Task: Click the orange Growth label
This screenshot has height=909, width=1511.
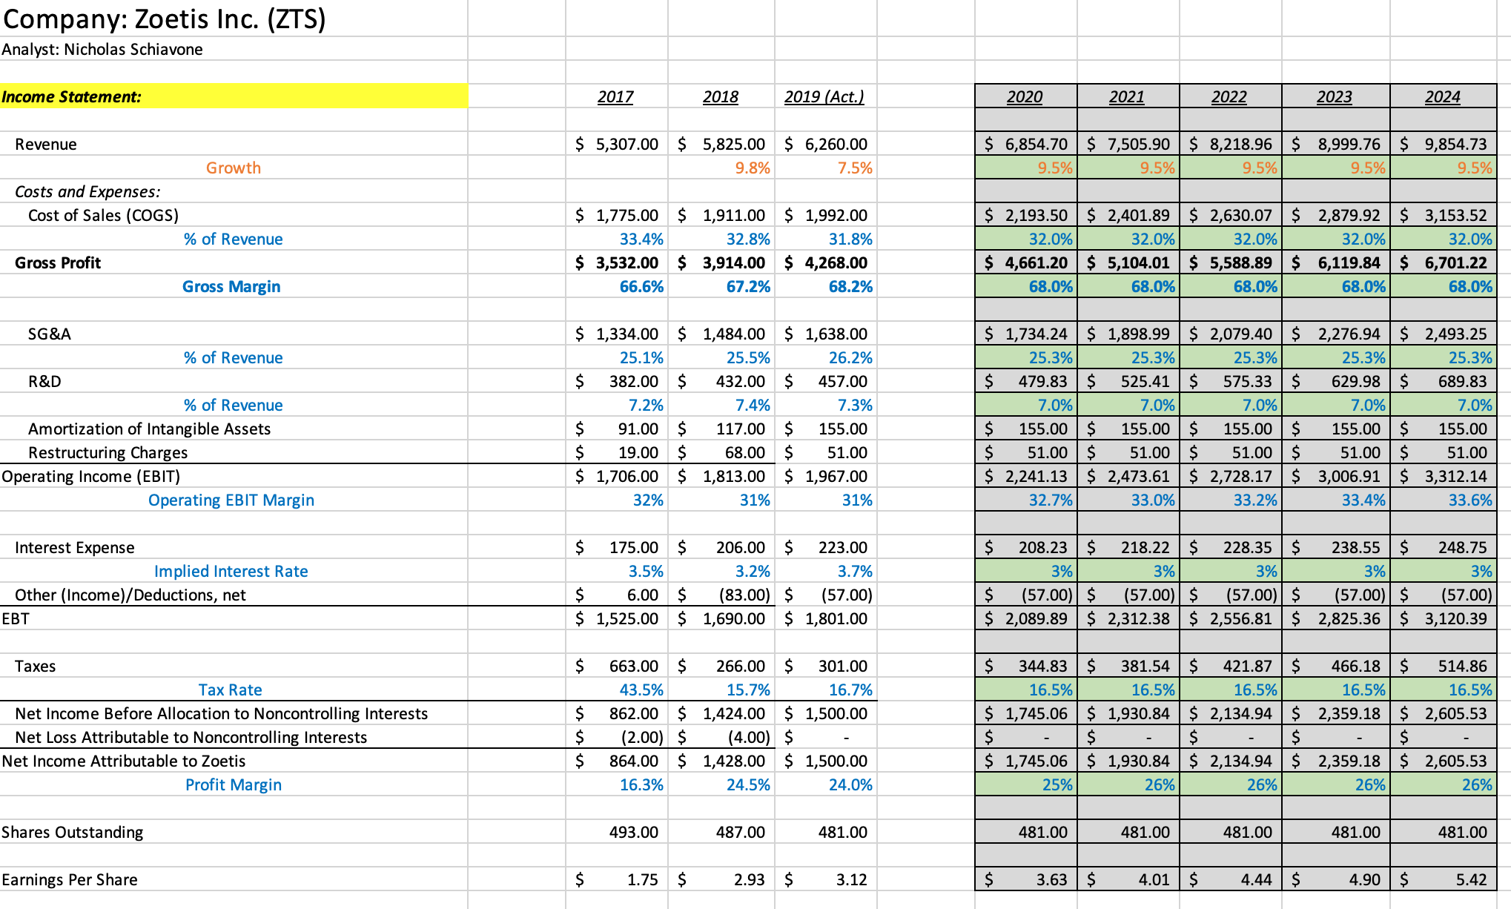Action: (x=234, y=168)
